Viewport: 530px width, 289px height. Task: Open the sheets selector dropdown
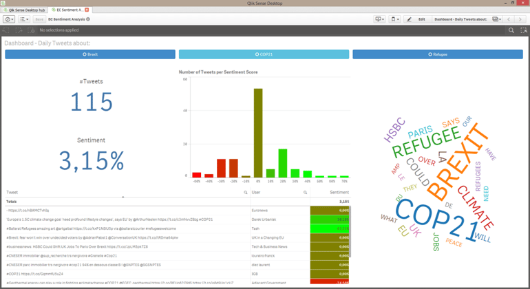pos(496,19)
